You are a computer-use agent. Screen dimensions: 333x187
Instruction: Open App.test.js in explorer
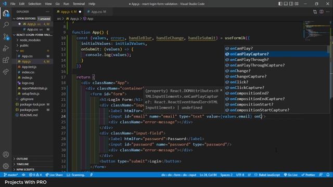[29, 67]
